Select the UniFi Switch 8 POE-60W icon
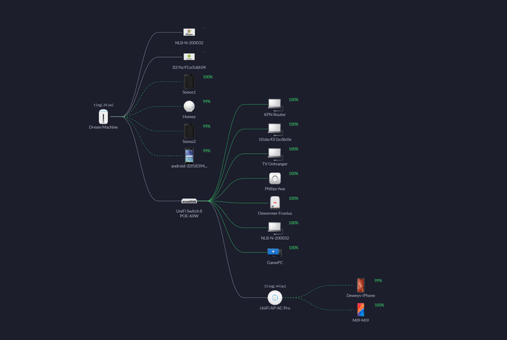The width and height of the screenshot is (507, 340). point(189,201)
